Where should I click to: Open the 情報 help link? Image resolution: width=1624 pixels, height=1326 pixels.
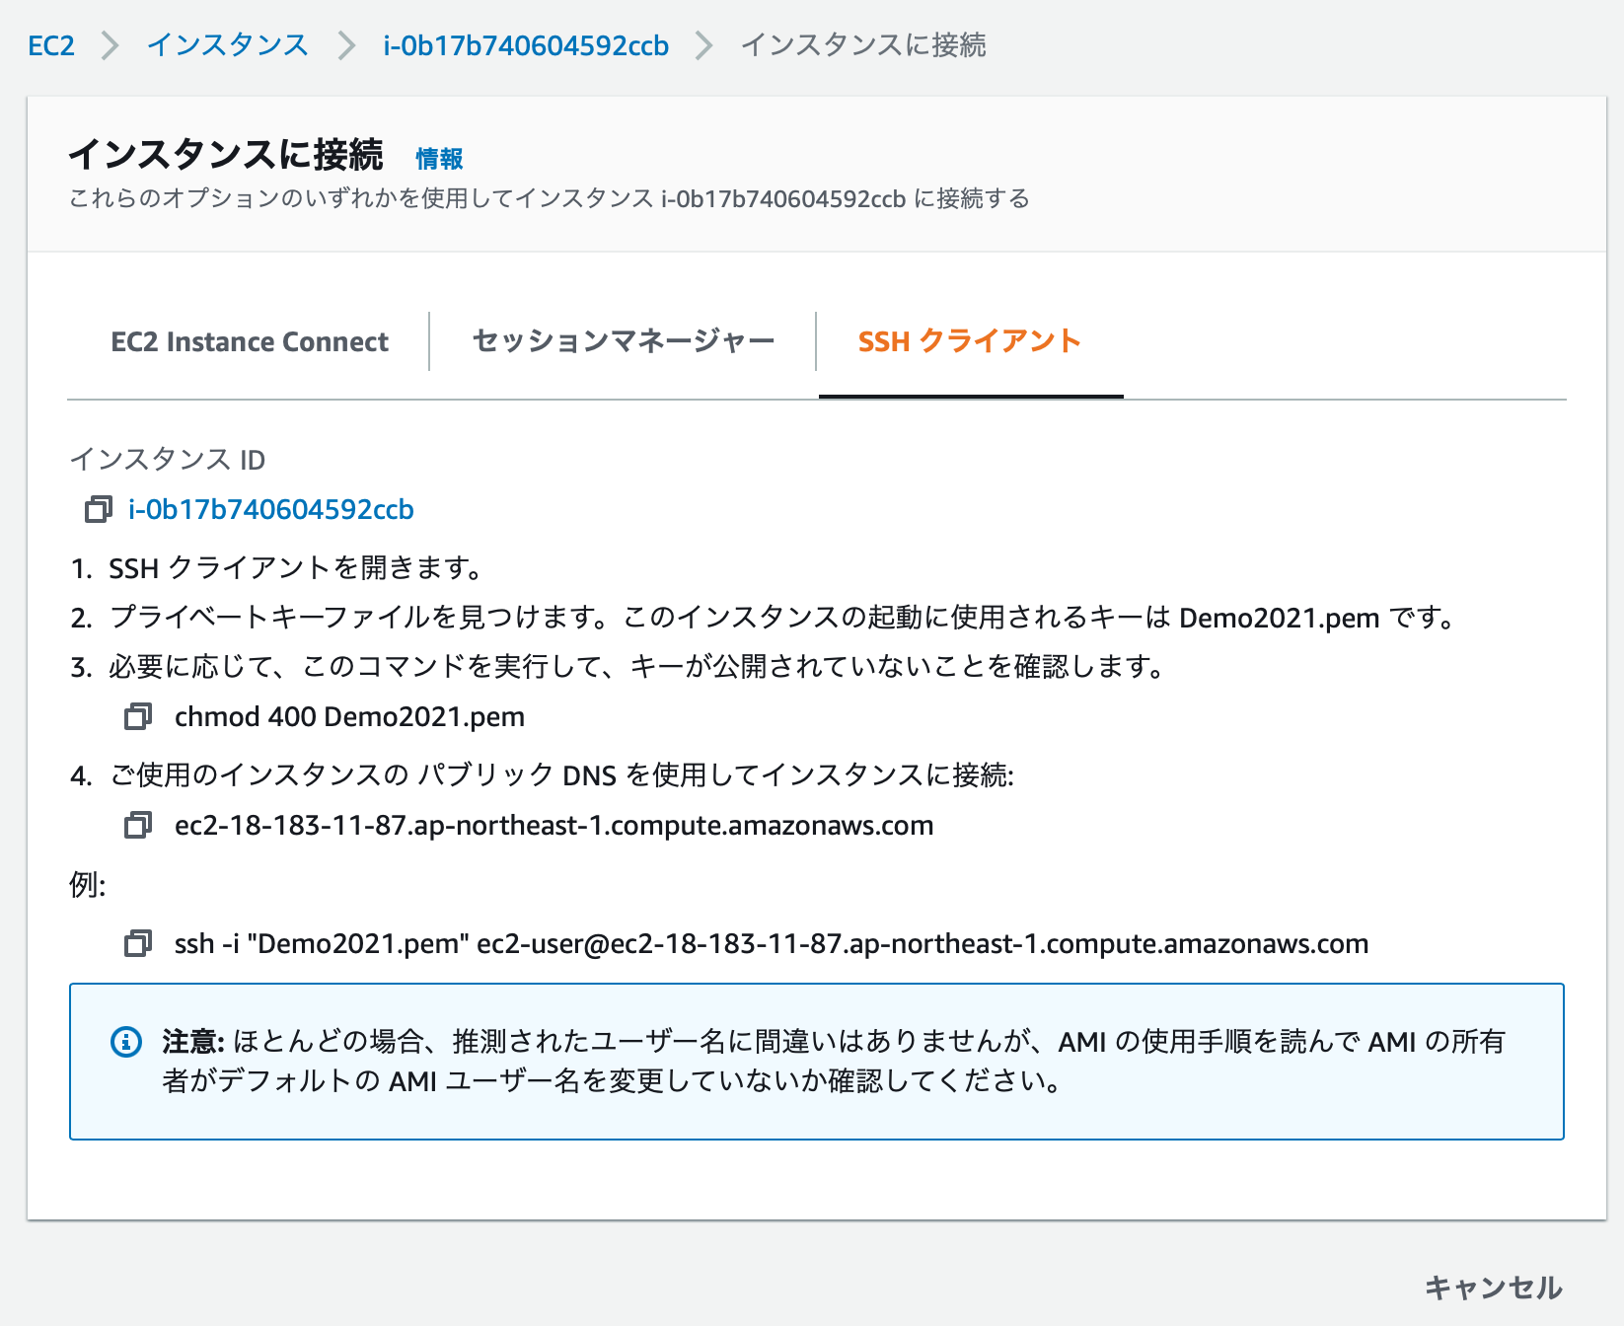pos(440,158)
